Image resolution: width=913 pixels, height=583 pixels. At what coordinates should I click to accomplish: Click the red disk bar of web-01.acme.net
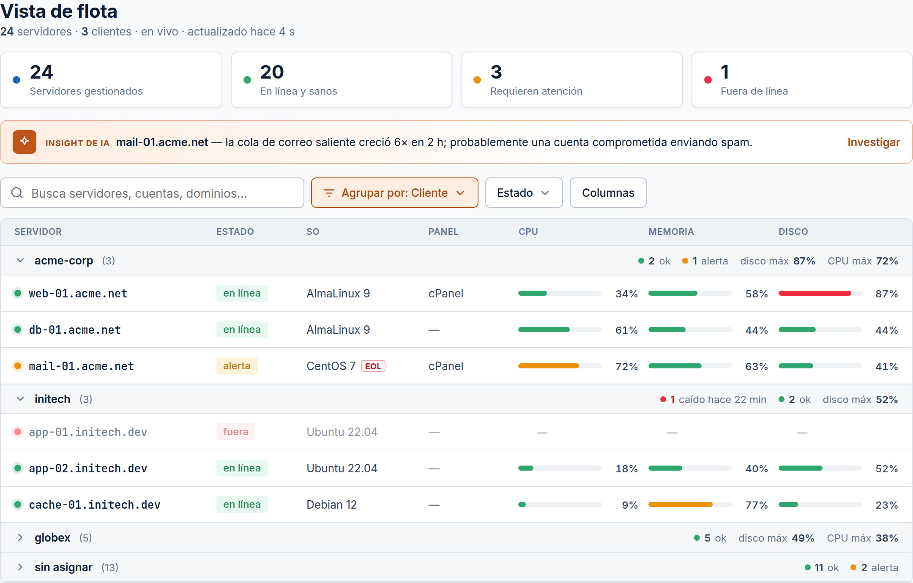[820, 293]
